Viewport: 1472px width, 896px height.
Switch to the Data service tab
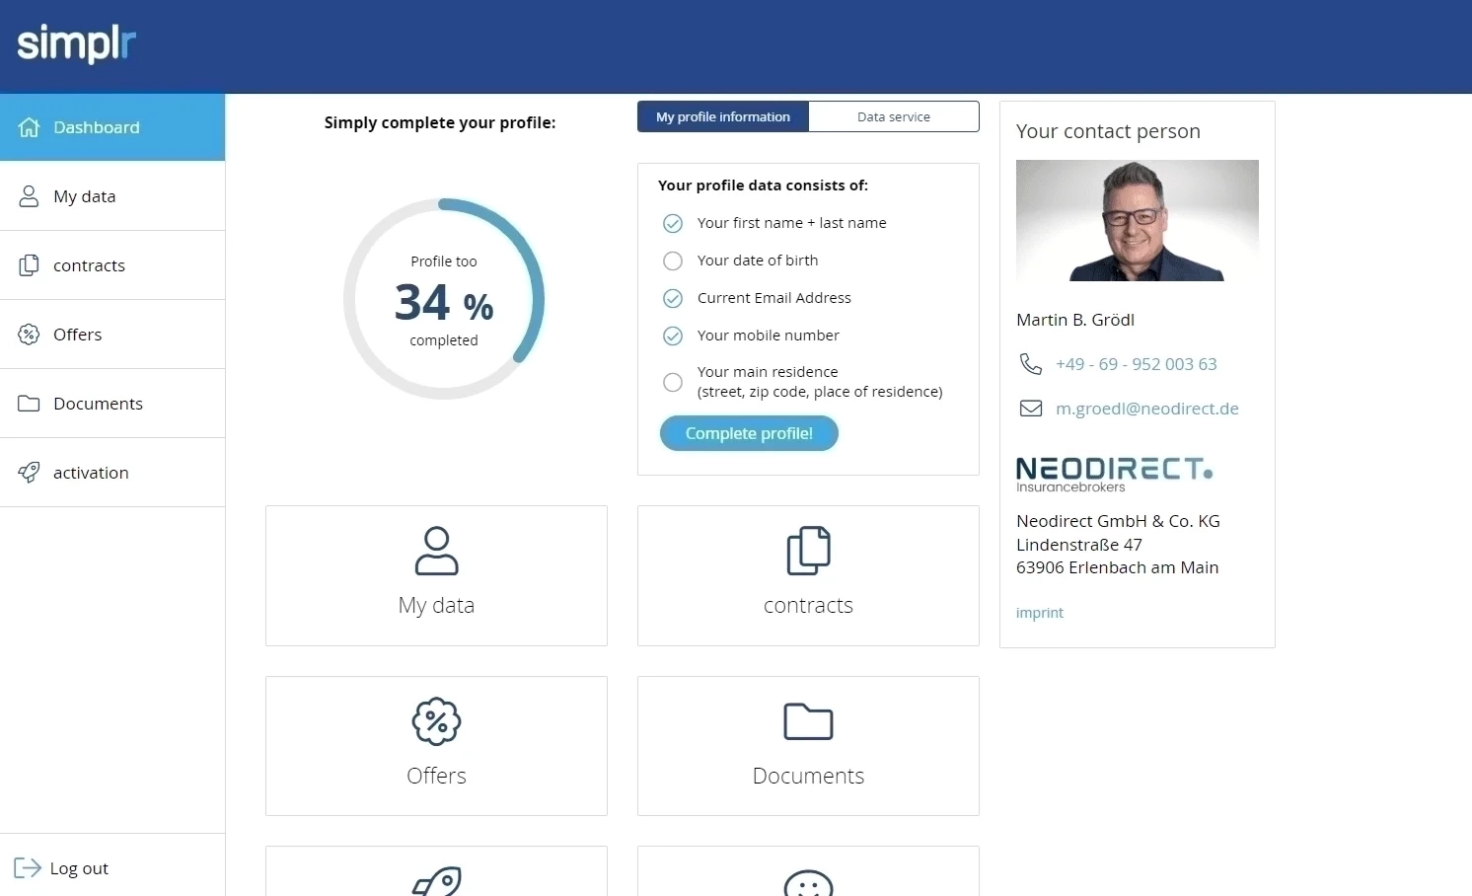coord(893,116)
